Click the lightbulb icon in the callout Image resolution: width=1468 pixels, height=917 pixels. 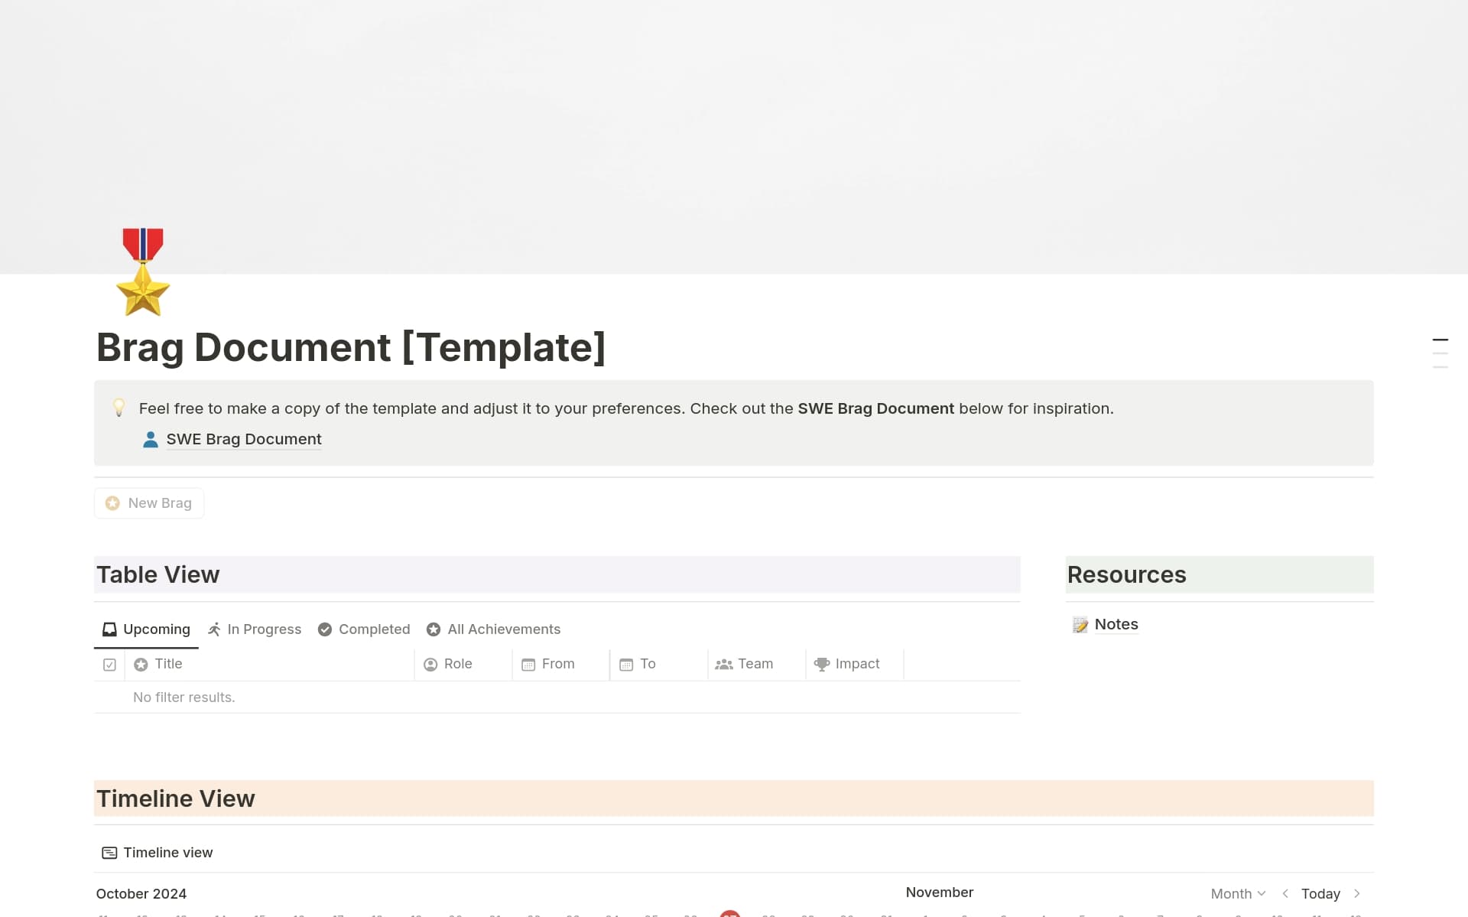click(x=119, y=408)
